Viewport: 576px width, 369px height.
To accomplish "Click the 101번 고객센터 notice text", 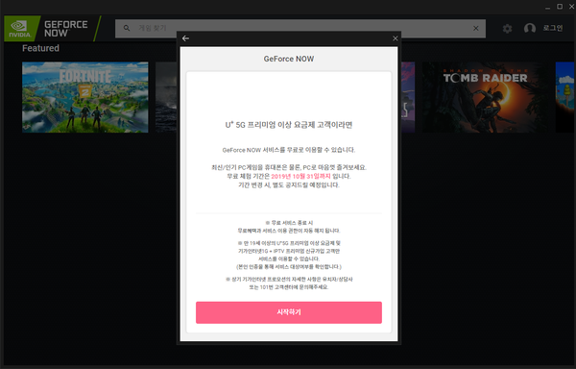I will [289, 287].
